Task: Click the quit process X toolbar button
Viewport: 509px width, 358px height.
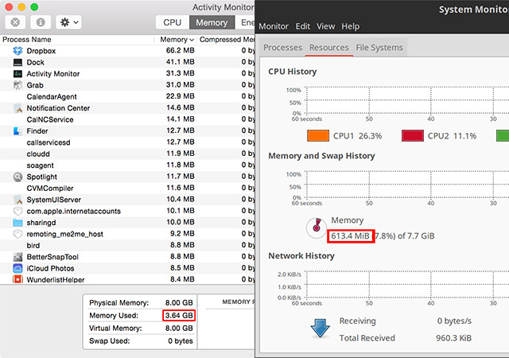Action: coord(15,22)
